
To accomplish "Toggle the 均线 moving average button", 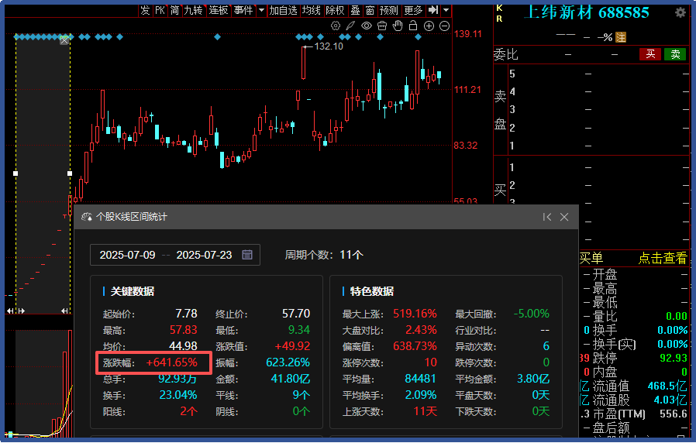I will (x=311, y=10).
